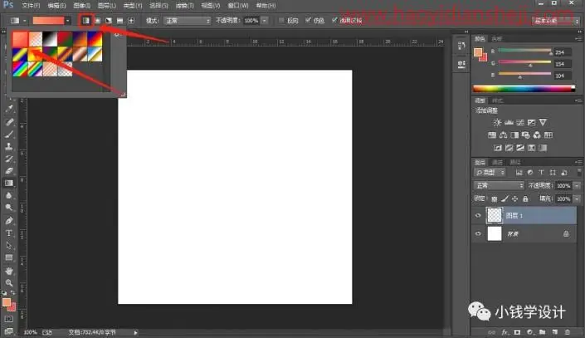Choose Angle Gradient style in options bar
This screenshot has height=338, width=585.
[x=109, y=21]
